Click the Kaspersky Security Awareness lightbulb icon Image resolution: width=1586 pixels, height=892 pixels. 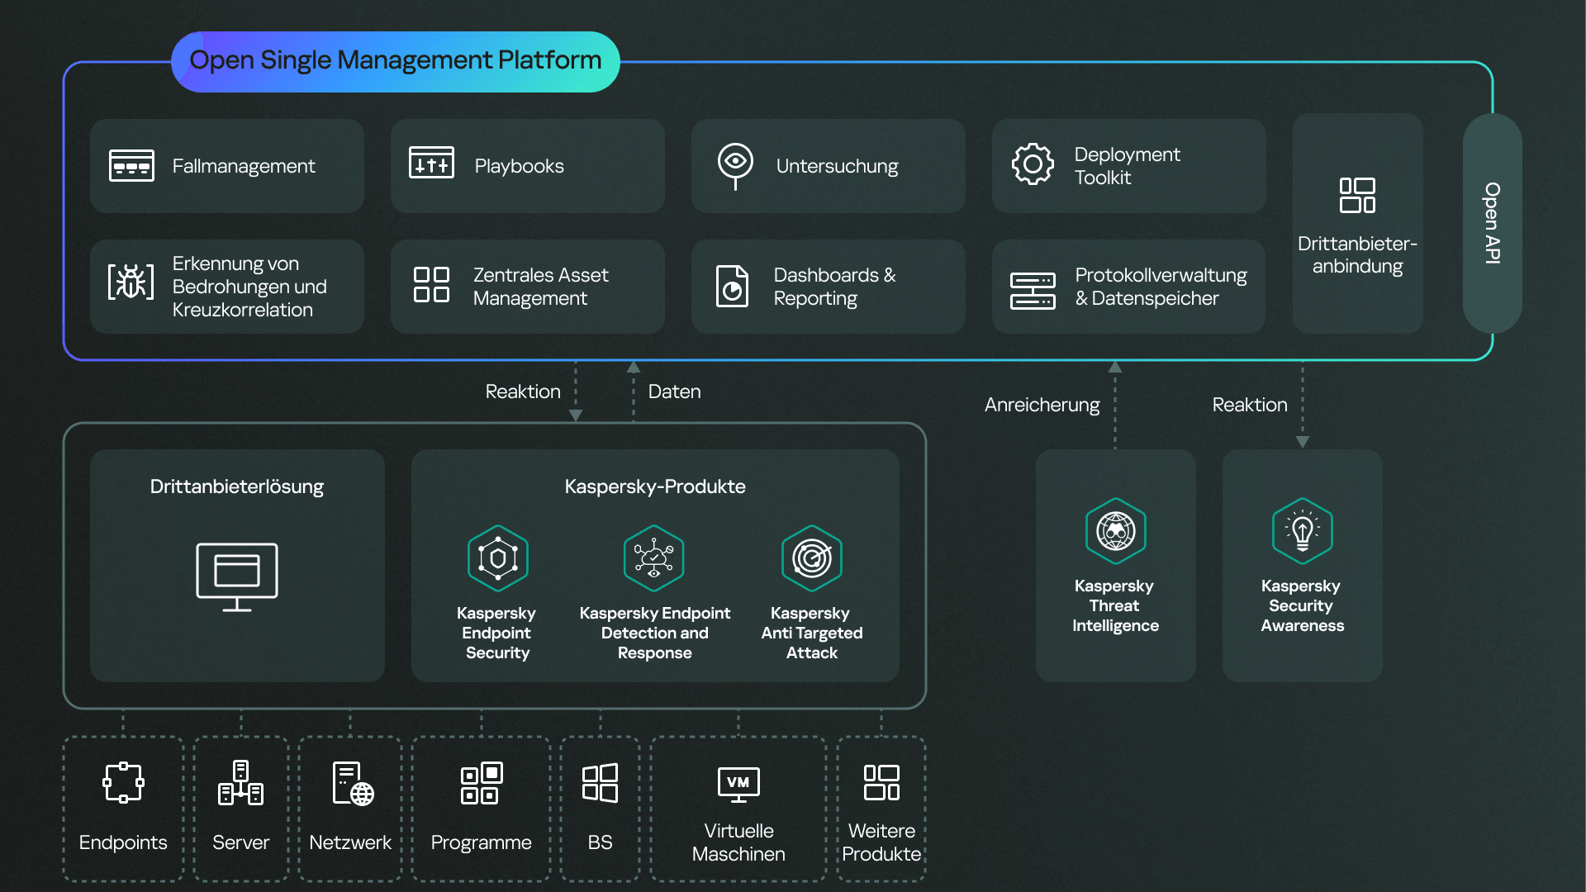[x=1303, y=531]
